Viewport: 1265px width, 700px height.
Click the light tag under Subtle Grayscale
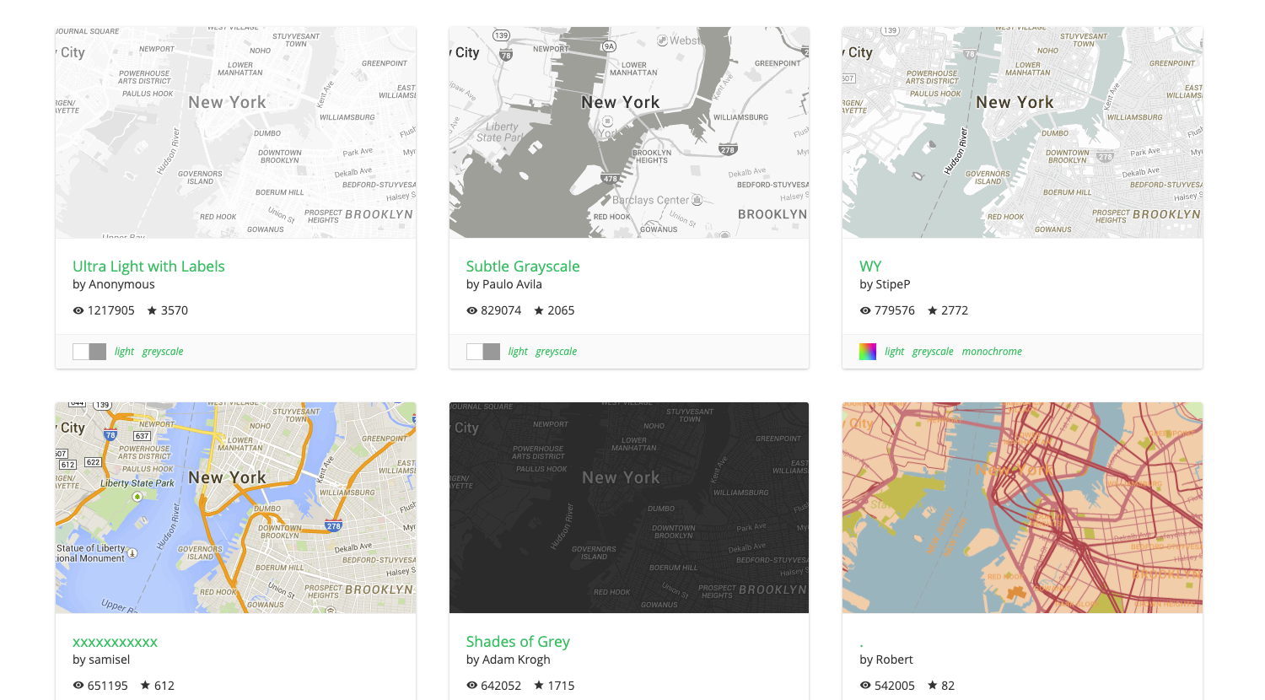point(517,351)
